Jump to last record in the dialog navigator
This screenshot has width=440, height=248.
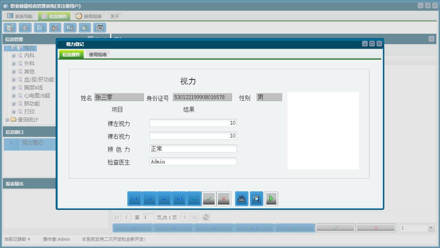coord(179,198)
